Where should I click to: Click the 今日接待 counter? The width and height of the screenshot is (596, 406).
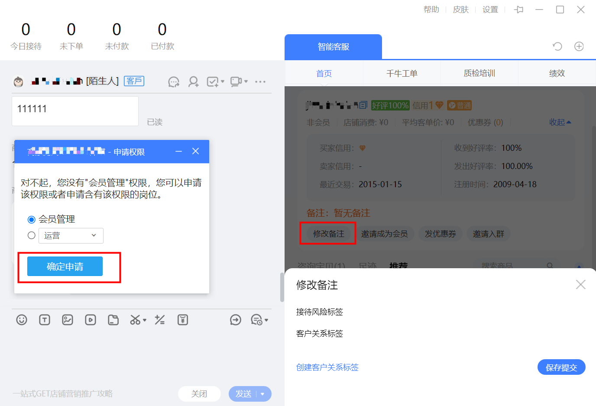pos(26,36)
